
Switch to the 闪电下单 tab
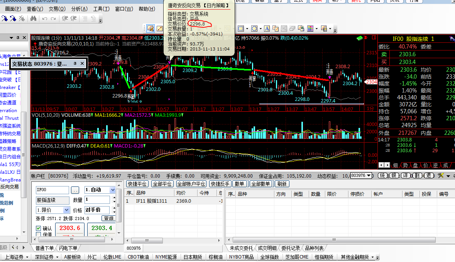tap(69, 248)
